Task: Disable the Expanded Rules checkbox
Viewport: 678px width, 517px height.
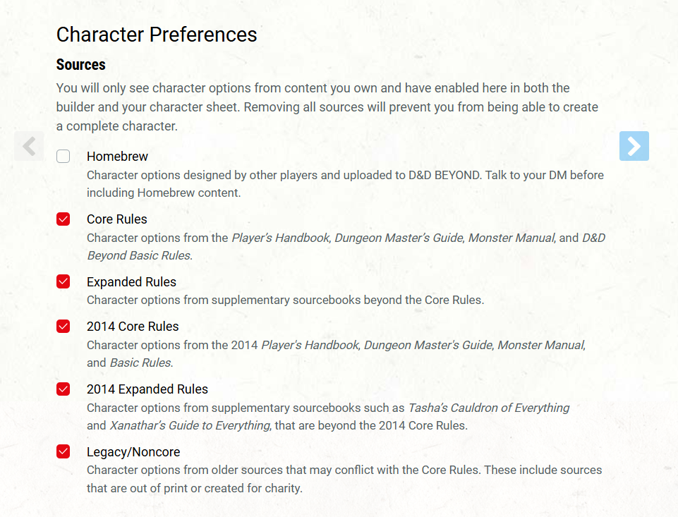Action: point(63,282)
